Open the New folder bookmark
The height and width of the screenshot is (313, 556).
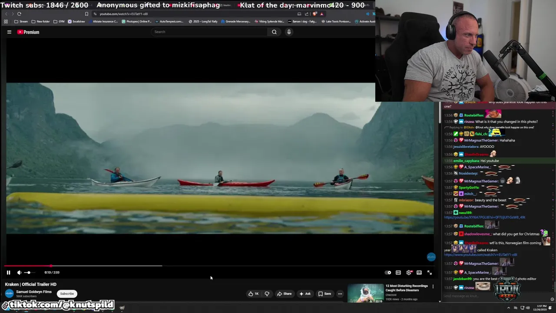pyautogui.click(x=40, y=21)
